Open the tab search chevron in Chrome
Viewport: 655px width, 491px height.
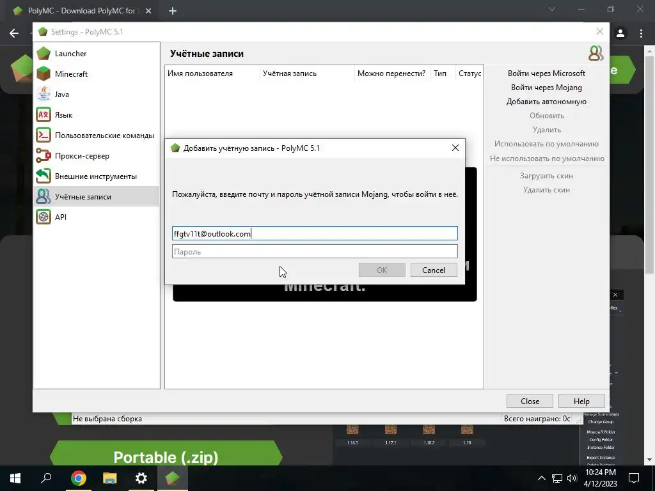click(x=552, y=9)
